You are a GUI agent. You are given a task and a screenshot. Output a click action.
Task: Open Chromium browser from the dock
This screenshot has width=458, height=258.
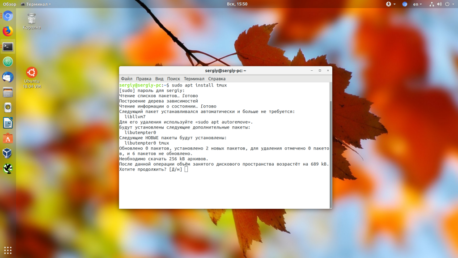[x=8, y=16]
